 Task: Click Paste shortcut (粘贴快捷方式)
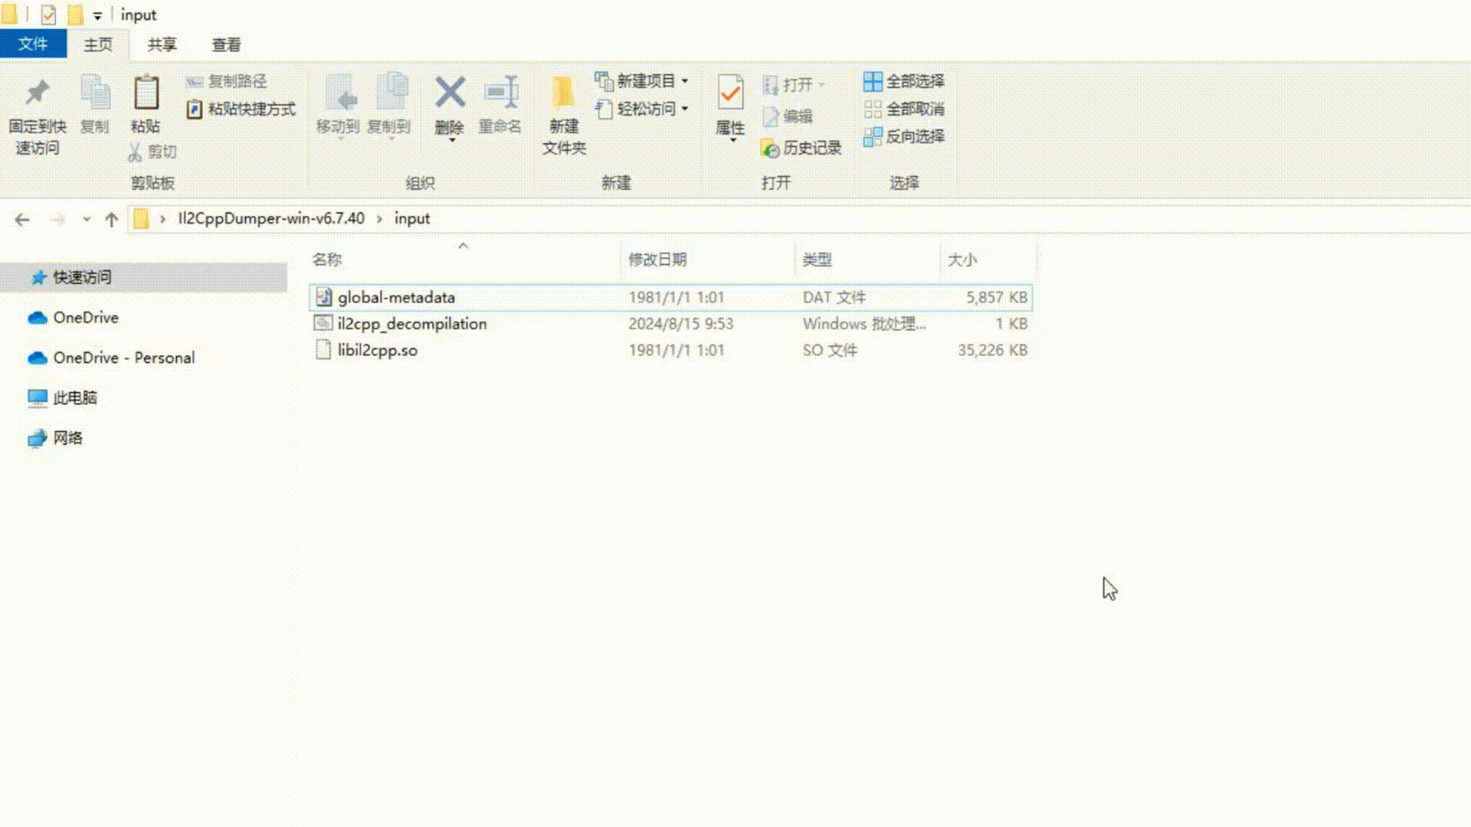coord(241,109)
